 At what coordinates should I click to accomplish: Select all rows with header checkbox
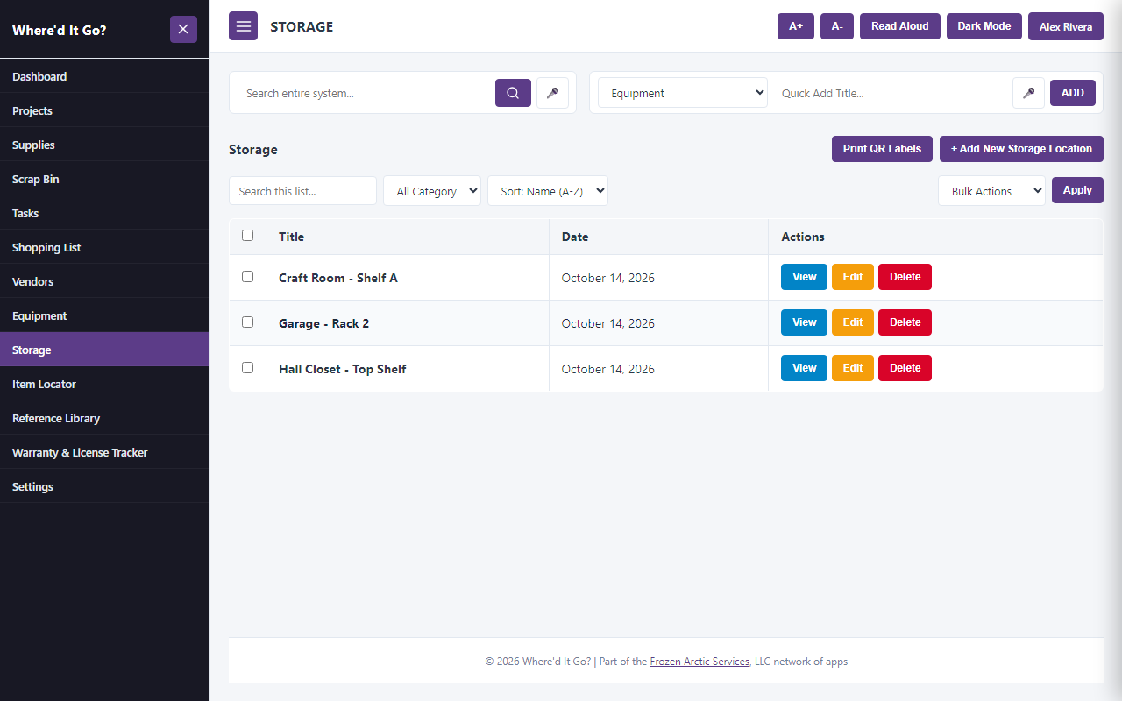(x=247, y=236)
